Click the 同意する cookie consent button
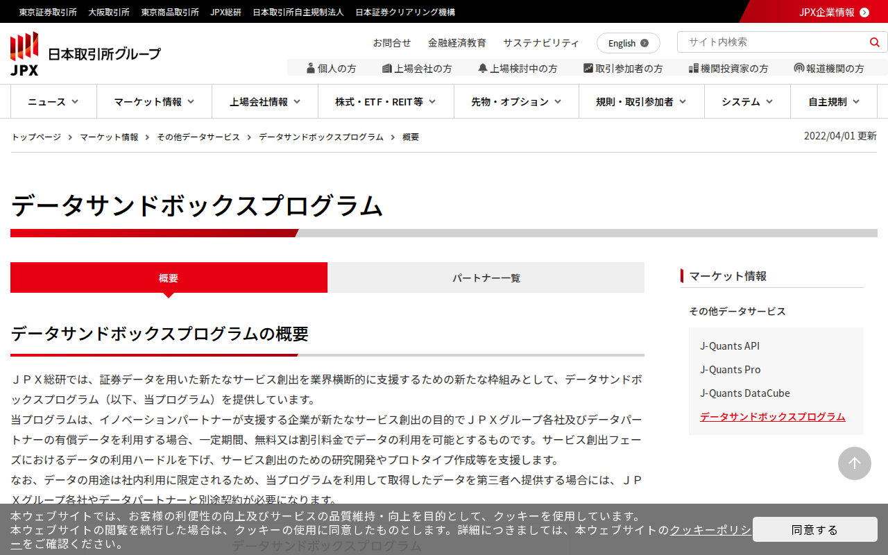This screenshot has width=888, height=555. point(815,529)
